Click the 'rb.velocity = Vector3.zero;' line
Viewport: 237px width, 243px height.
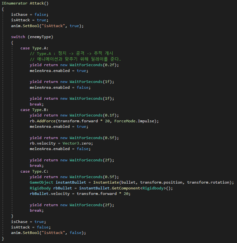point(62,143)
